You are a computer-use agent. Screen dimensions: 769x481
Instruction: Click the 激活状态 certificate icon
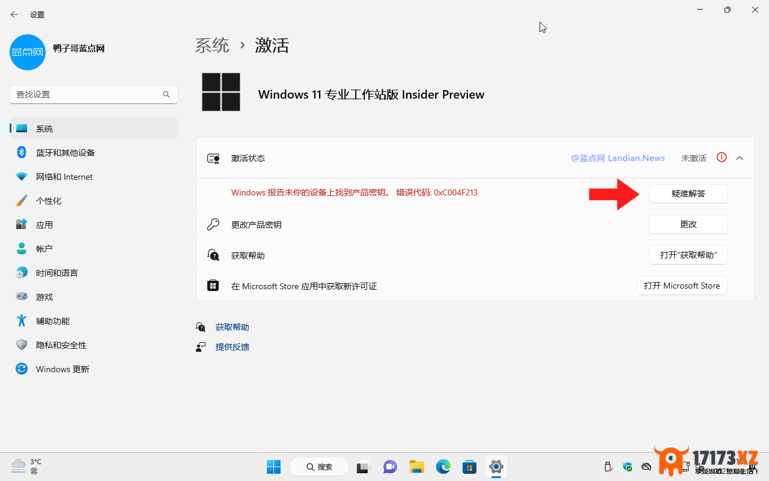tap(213, 158)
